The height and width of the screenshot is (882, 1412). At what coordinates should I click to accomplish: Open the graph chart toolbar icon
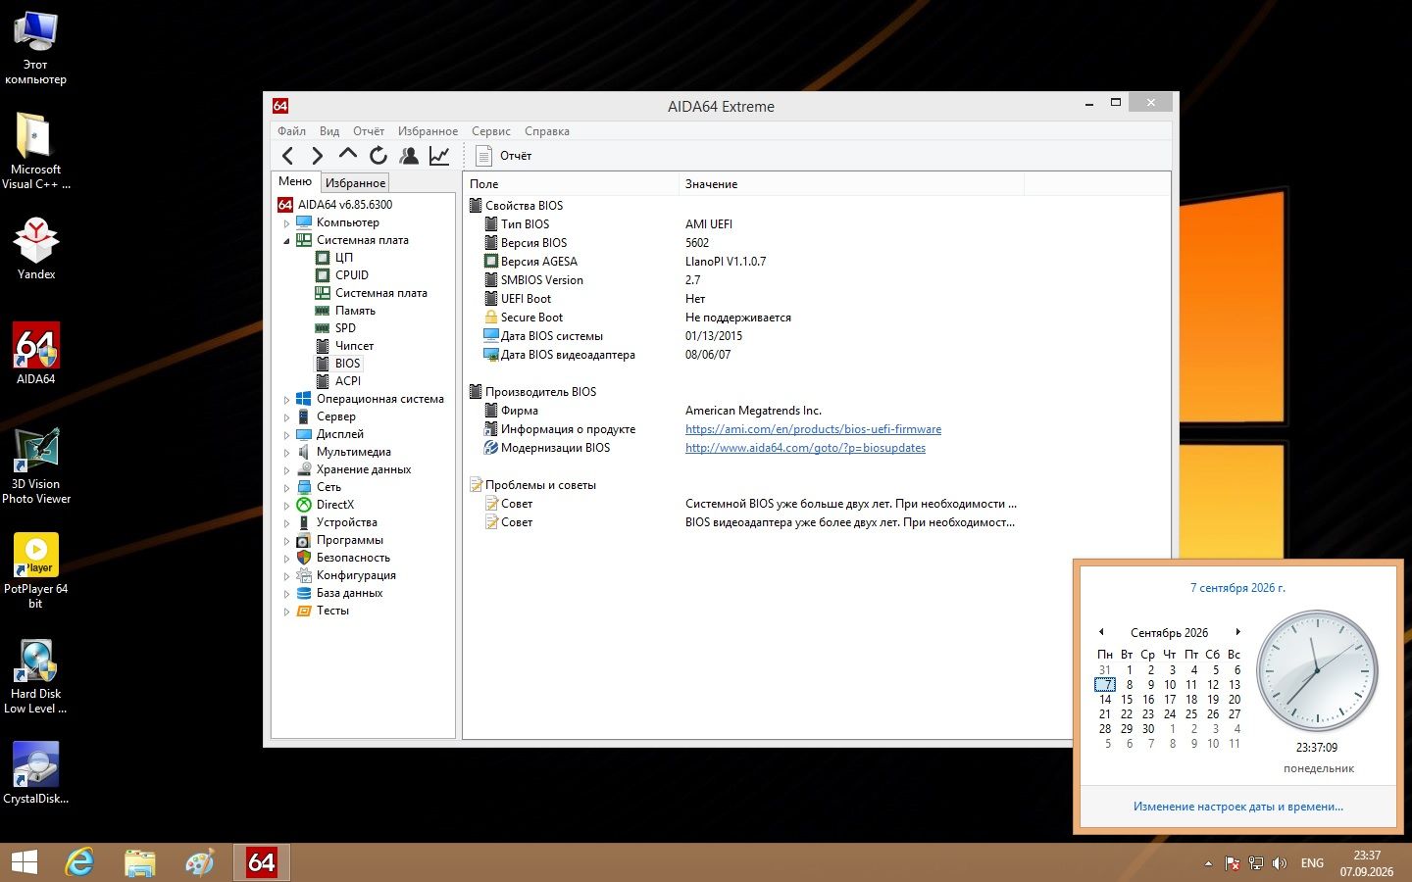(439, 155)
